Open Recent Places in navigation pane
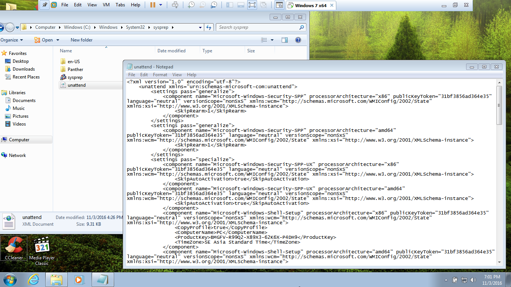The width and height of the screenshot is (511, 287). (x=26, y=77)
